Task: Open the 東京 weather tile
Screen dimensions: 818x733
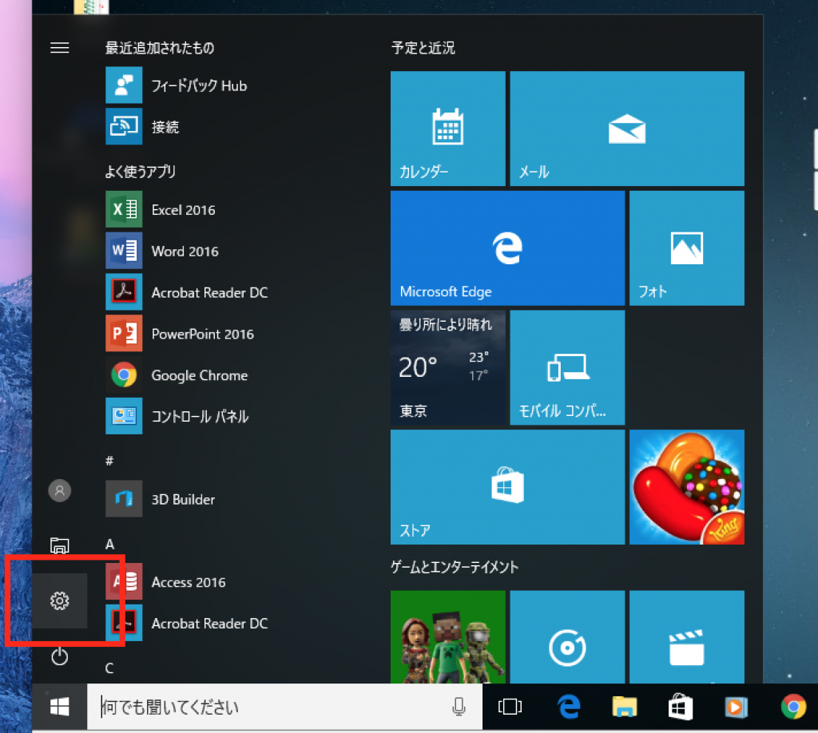Action: (447, 367)
